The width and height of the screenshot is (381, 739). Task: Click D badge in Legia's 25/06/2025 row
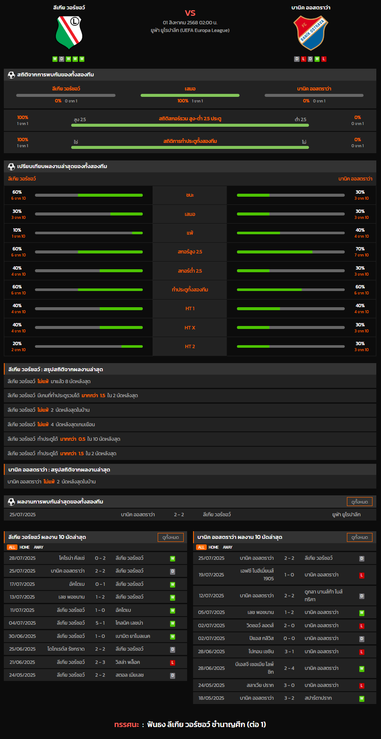coord(173,649)
